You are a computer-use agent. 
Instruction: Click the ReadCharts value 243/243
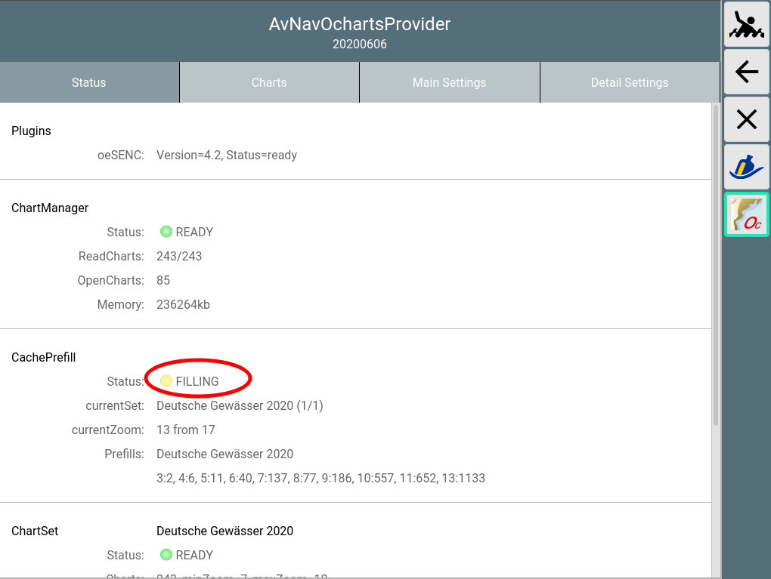pos(179,257)
